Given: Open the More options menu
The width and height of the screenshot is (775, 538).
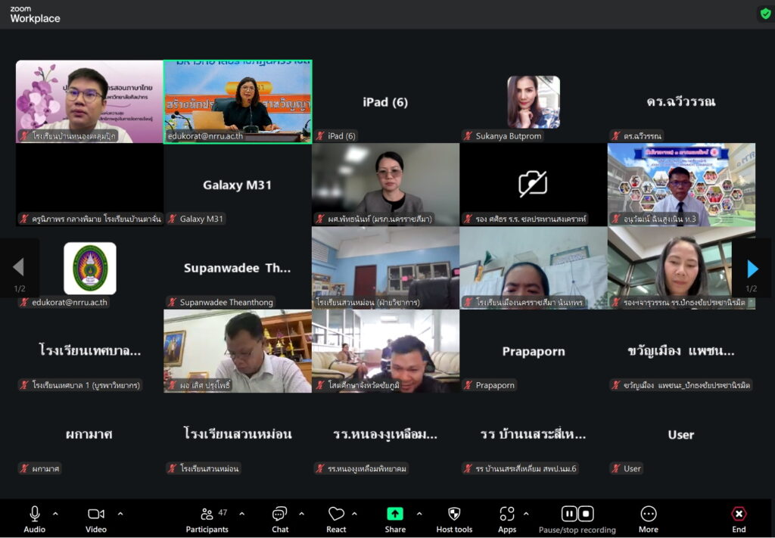Looking at the screenshot, I should pos(648,519).
